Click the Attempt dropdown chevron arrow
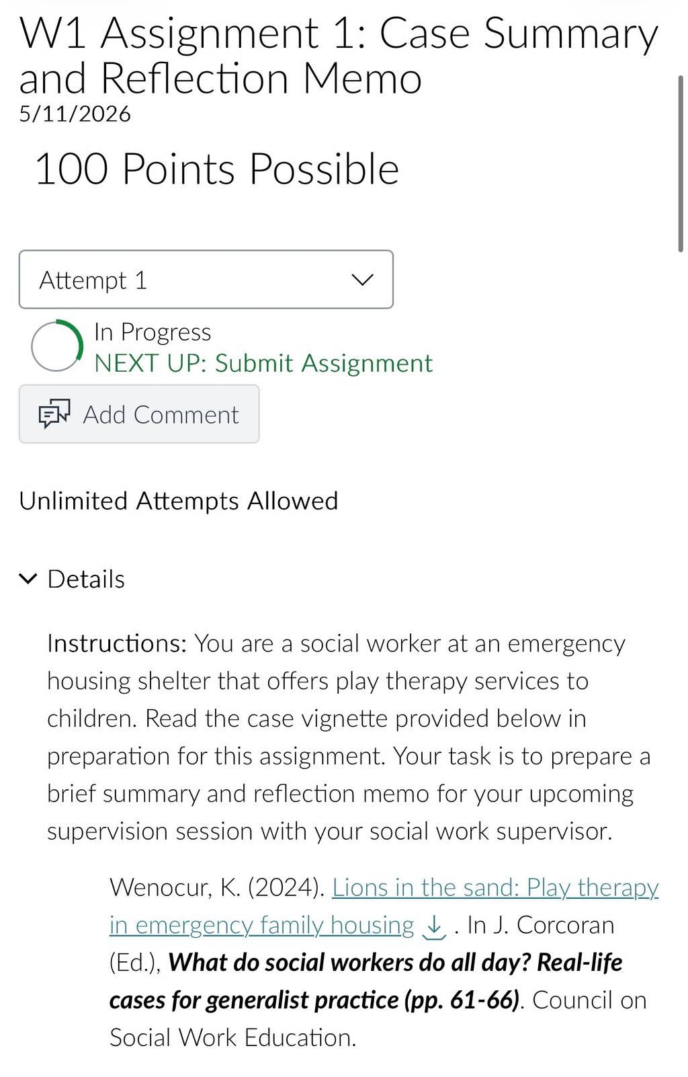 363,280
